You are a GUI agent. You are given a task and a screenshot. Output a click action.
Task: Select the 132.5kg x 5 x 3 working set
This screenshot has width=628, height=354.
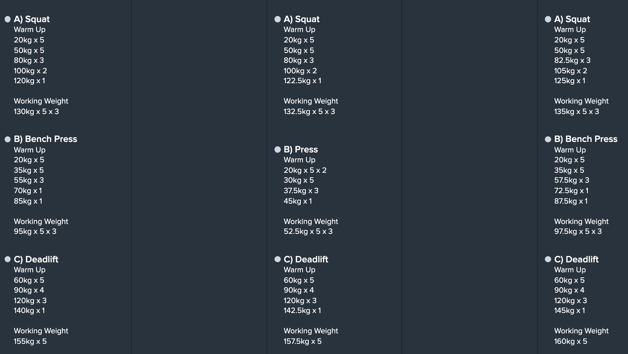(309, 112)
